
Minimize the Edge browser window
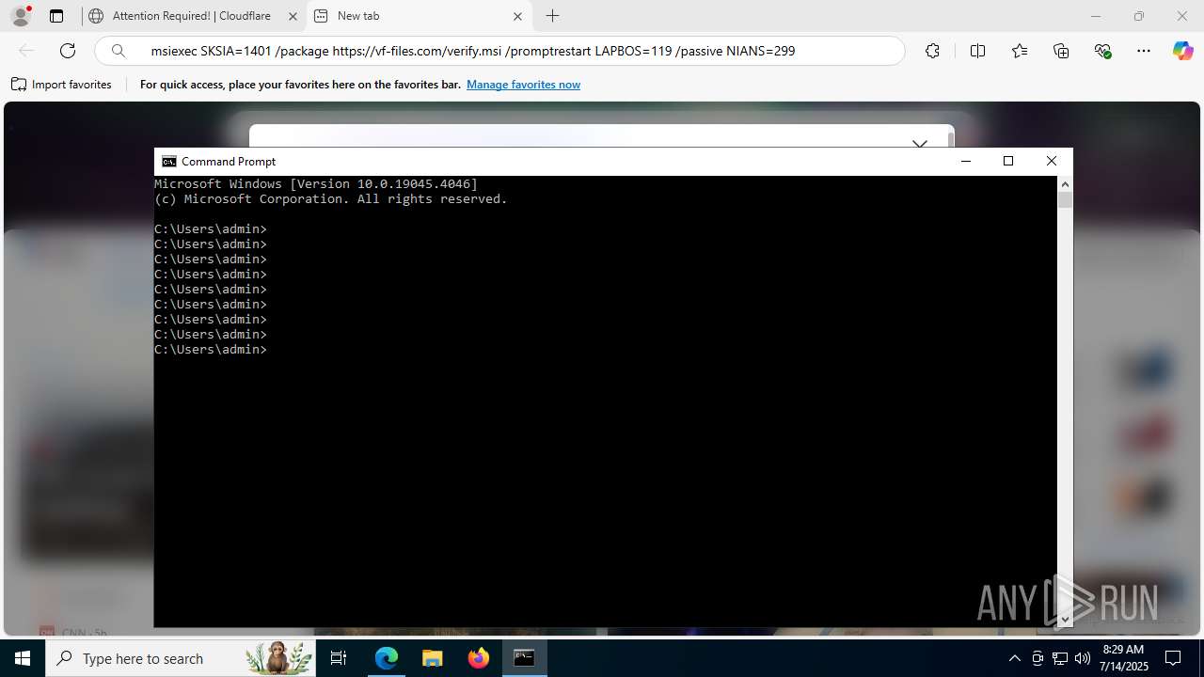pos(1096,16)
